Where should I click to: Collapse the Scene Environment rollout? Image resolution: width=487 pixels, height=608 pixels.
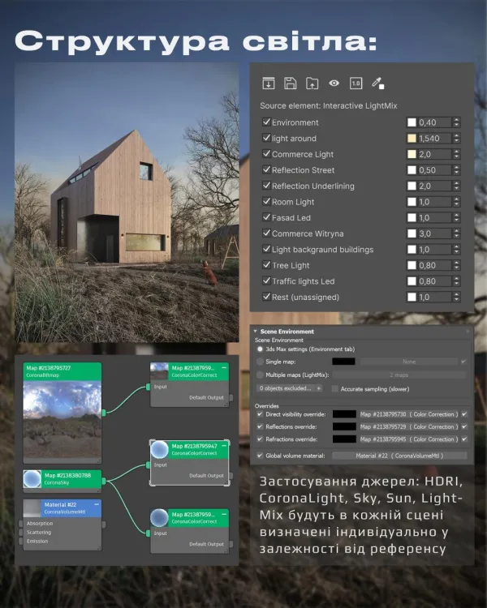(x=255, y=332)
